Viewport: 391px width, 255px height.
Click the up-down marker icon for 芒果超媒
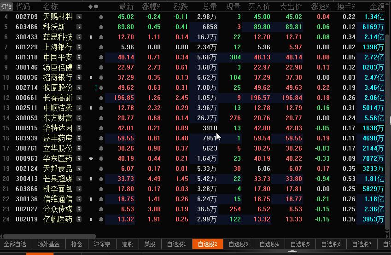tap(91, 179)
